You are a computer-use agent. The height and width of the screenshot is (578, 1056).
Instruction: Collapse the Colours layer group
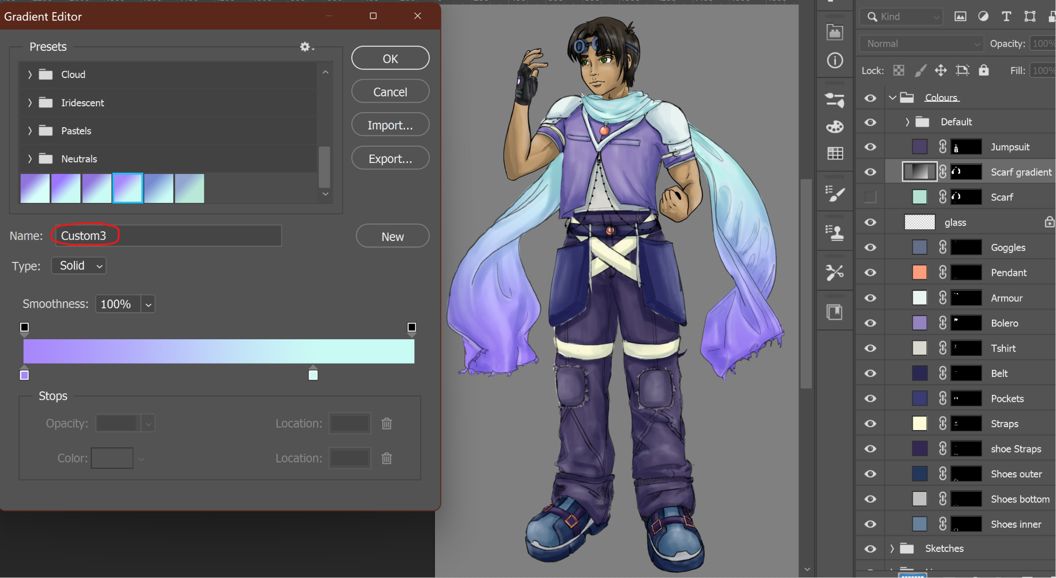point(893,98)
